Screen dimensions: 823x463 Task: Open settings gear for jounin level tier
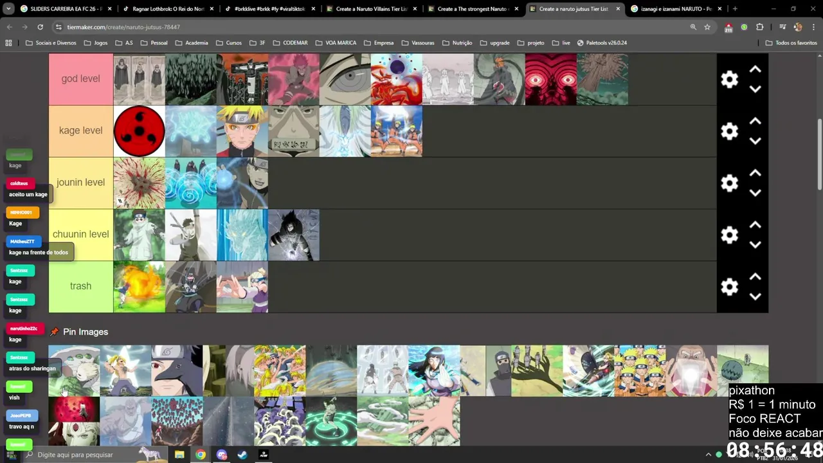tap(729, 183)
